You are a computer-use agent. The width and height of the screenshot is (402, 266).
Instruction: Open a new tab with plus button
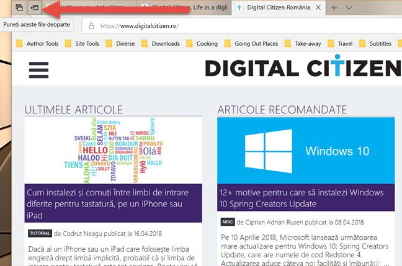(x=334, y=8)
